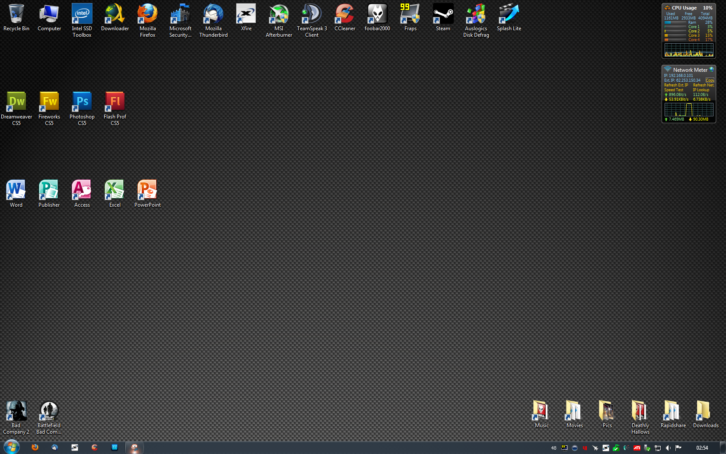Click Copy in the Network Meter gadget

[x=710, y=80]
